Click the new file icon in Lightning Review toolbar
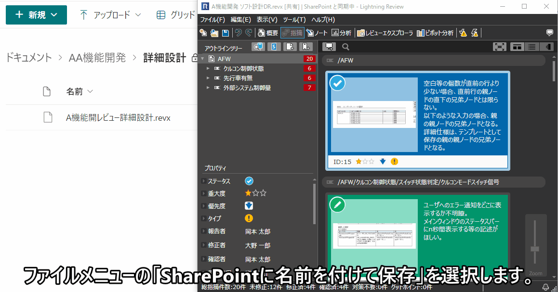The height and width of the screenshot is (292, 558). pos(203,33)
